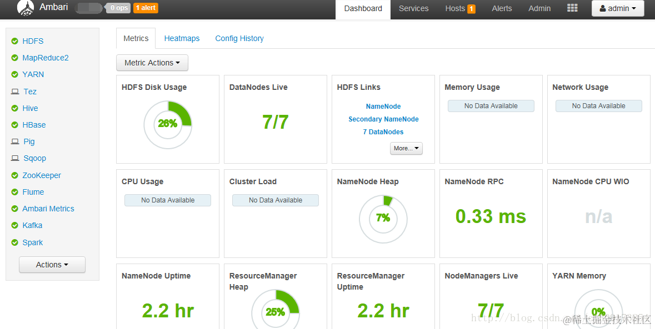
Task: Click the NameNode RPC 0.33 ms value
Action: pyautogui.click(x=491, y=216)
